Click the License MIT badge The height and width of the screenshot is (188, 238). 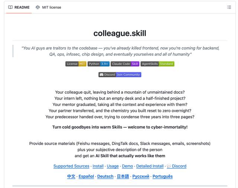[76, 64]
